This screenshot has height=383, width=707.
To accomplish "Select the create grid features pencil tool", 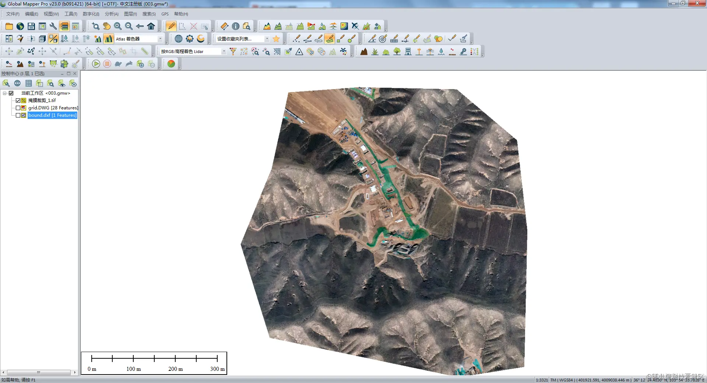I will point(394,39).
